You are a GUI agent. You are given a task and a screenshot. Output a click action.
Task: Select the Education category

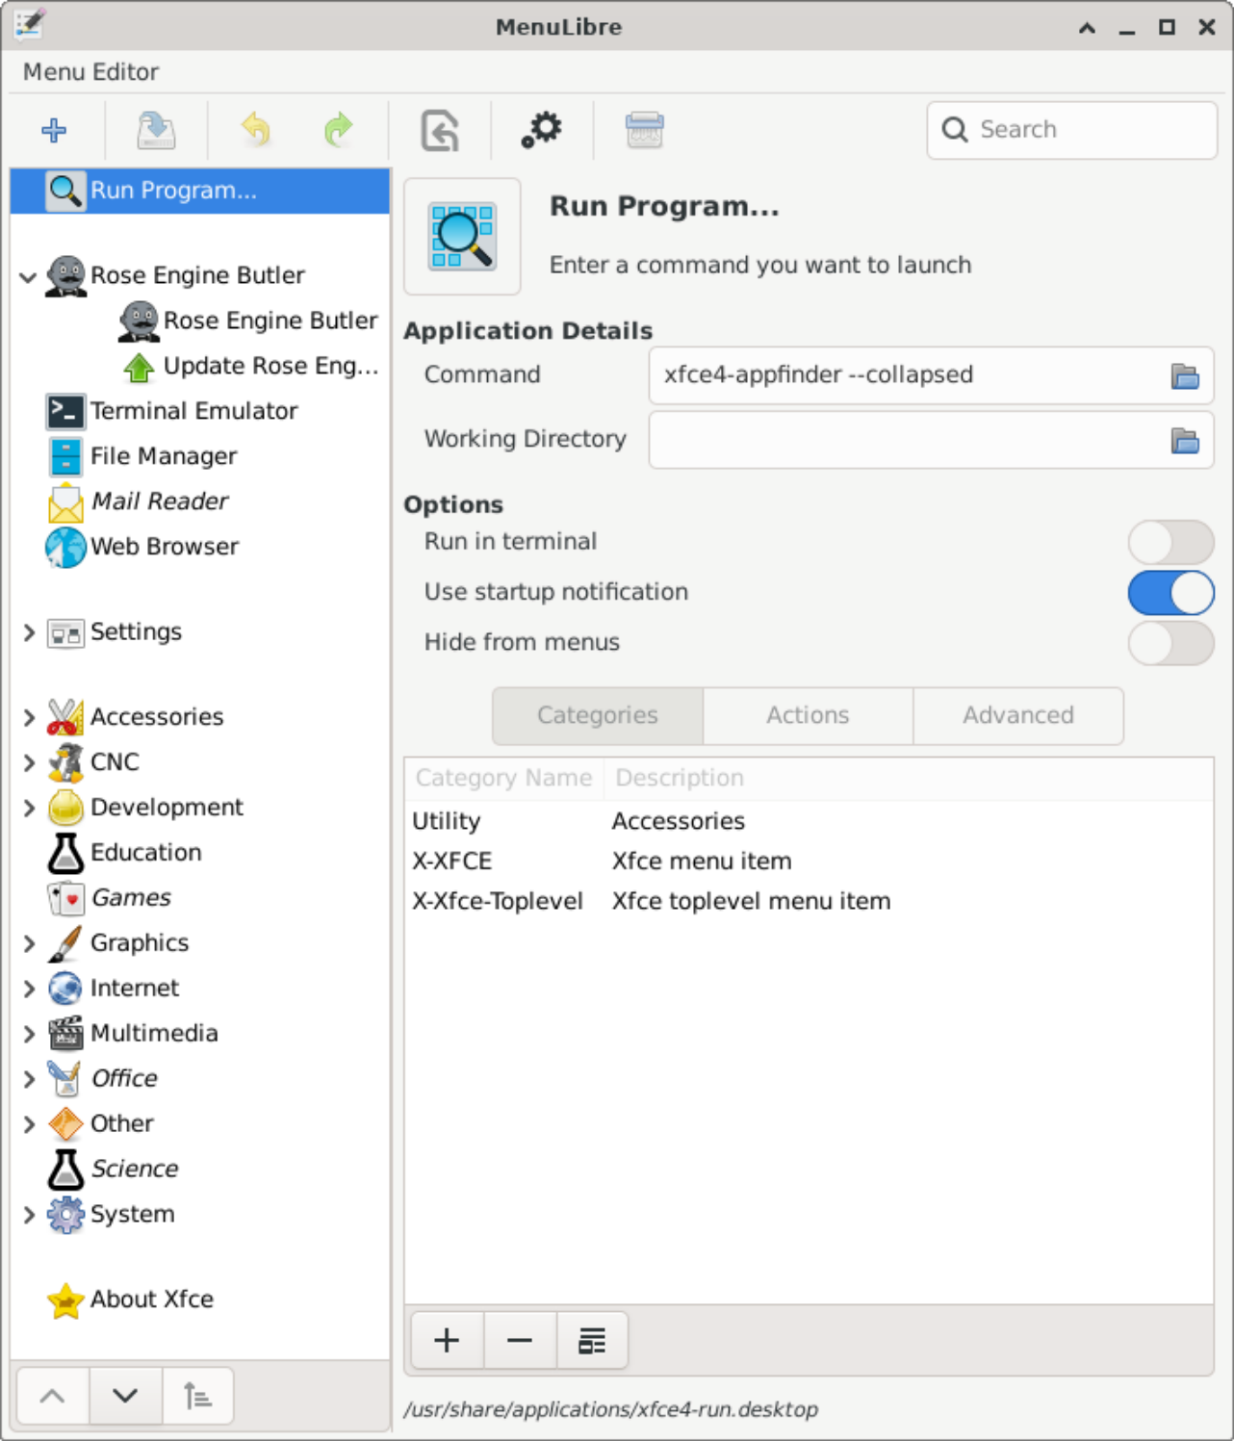[200, 853]
